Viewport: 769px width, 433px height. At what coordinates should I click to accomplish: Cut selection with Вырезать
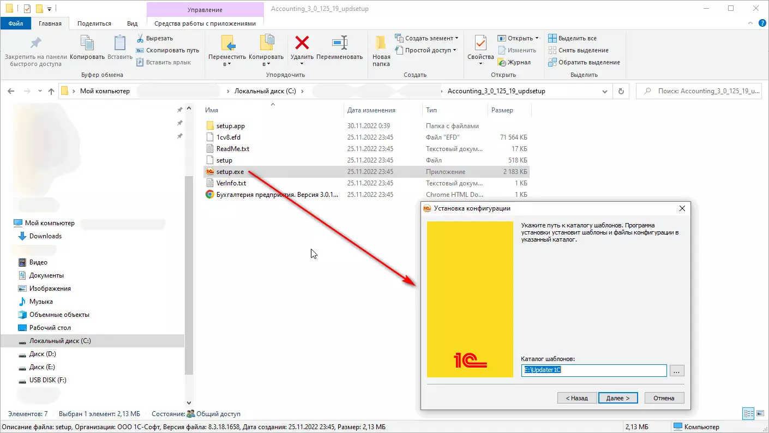(154, 38)
